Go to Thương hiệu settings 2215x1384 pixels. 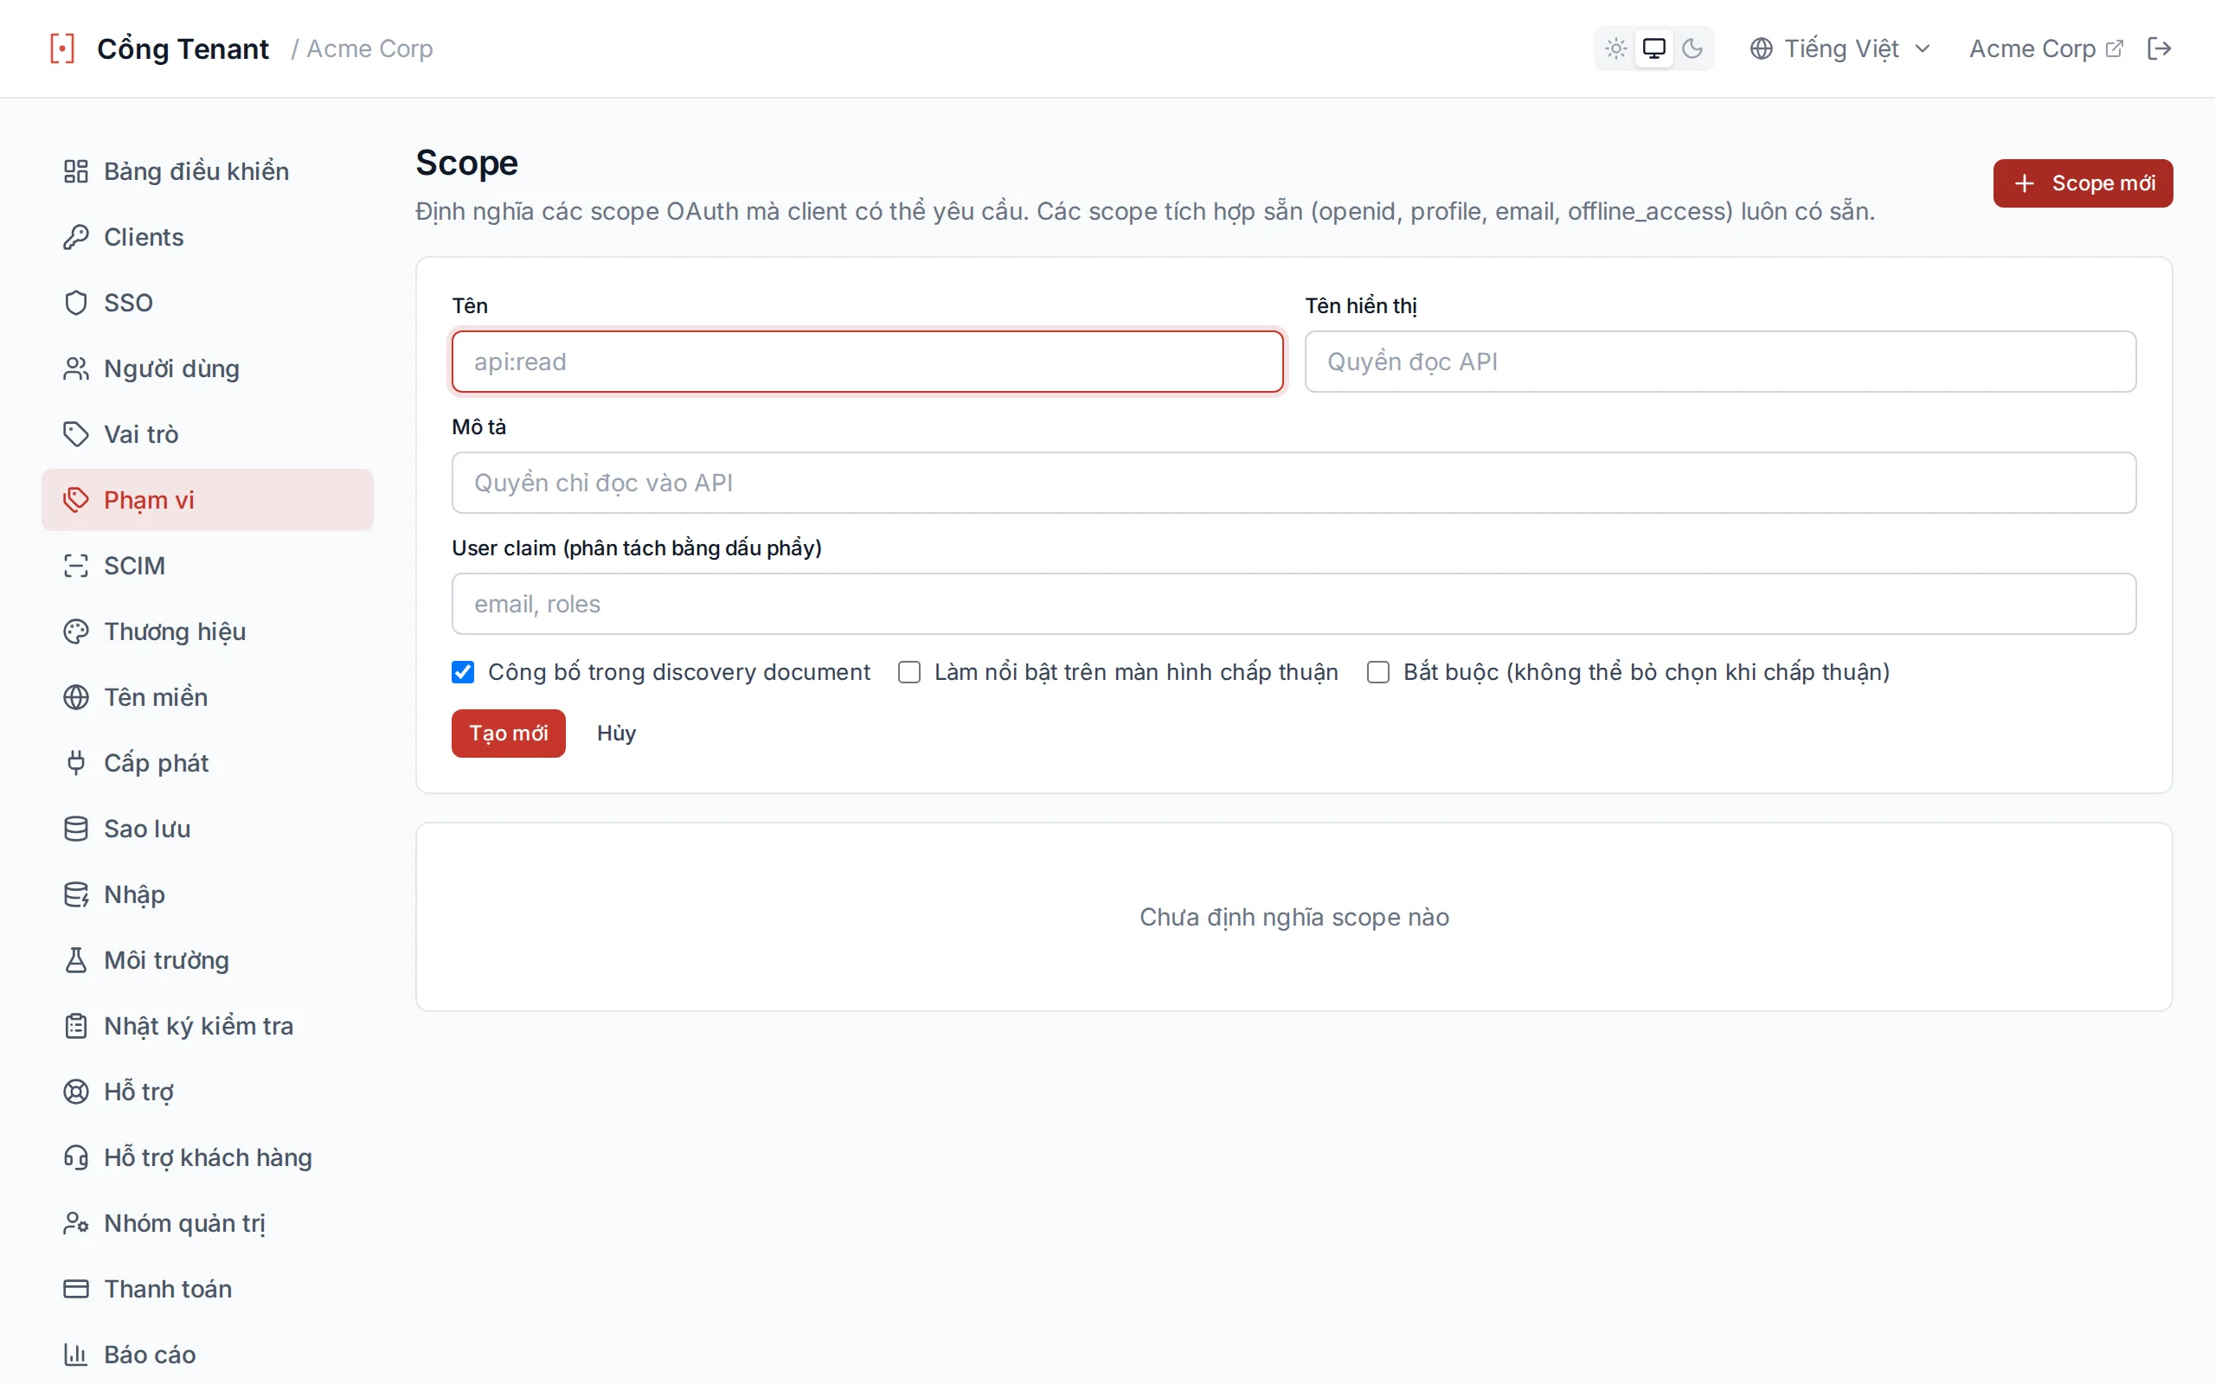tap(208, 631)
